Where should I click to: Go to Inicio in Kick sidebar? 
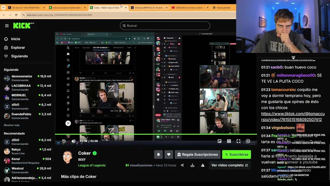[x=15, y=39]
